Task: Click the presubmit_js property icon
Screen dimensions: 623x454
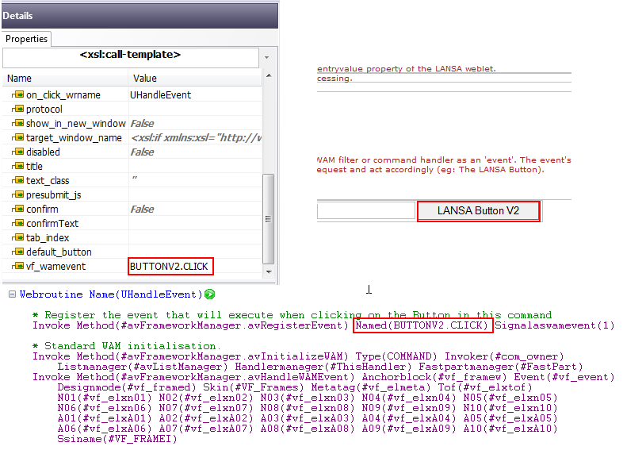Action: [x=18, y=194]
